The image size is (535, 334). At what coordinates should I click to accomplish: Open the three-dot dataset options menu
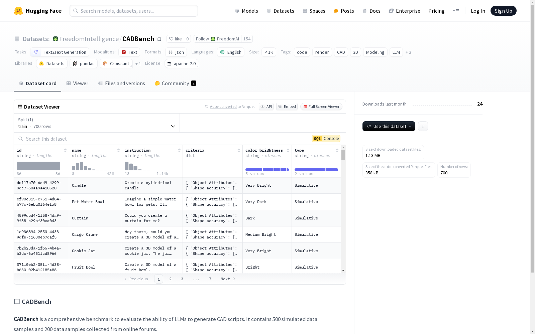[423, 126]
